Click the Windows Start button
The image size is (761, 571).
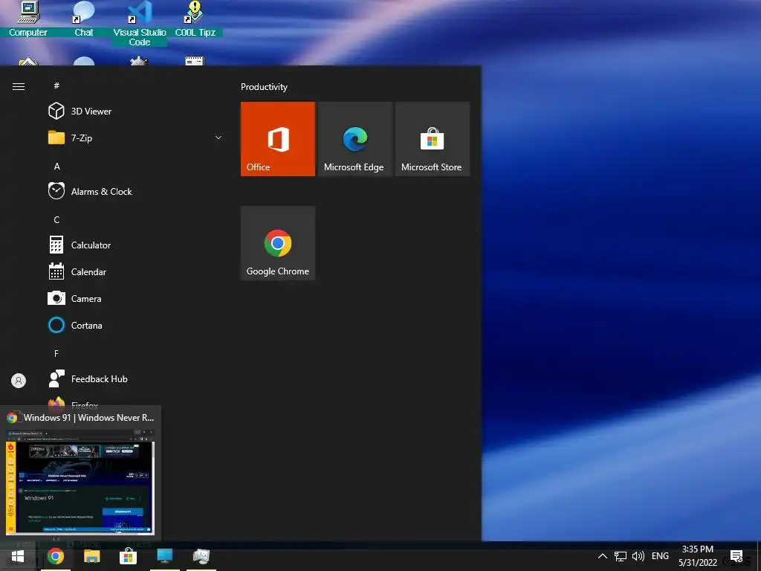[18, 556]
